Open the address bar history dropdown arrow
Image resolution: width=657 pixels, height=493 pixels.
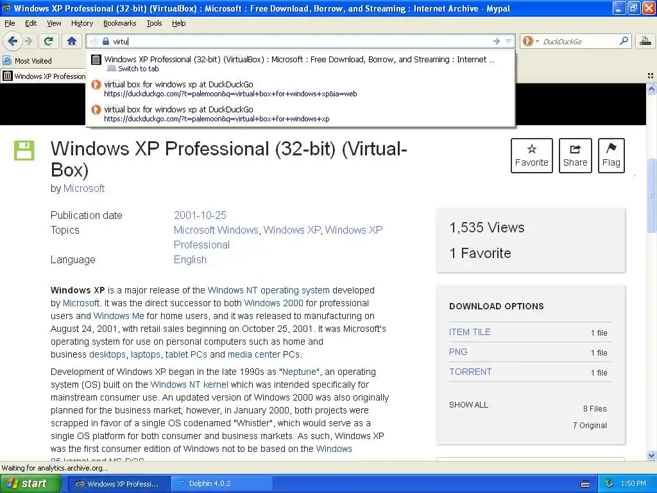tap(508, 41)
